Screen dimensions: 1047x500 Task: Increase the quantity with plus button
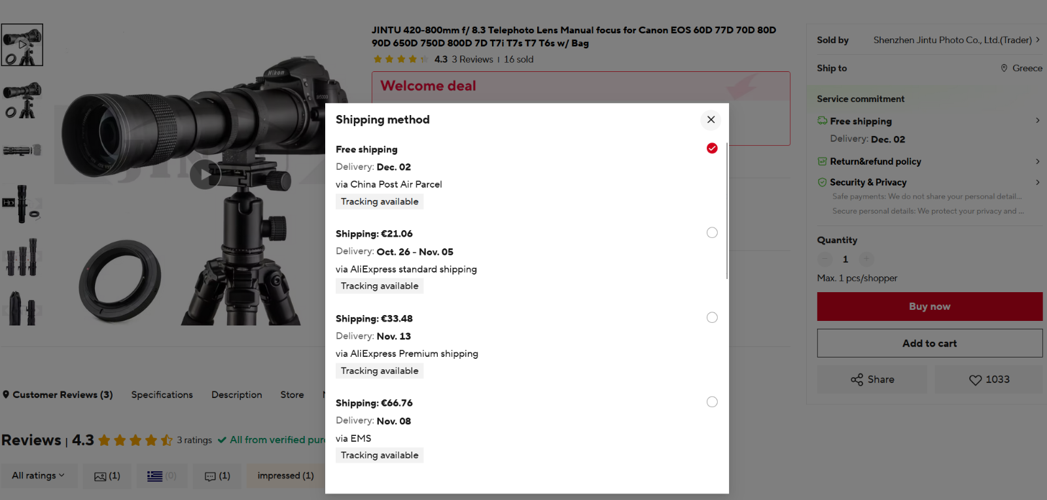(x=866, y=259)
